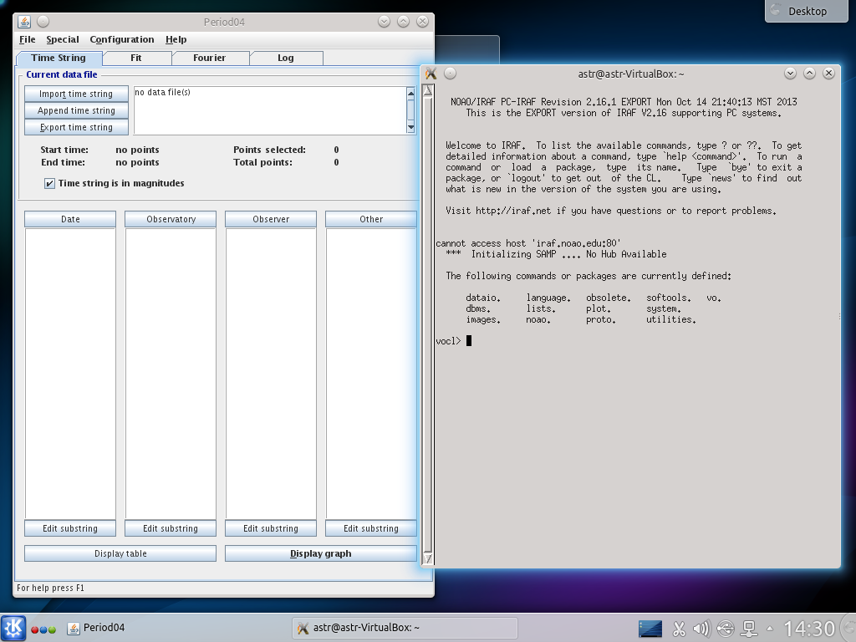Switch to the Fourier tab
This screenshot has height=642, width=856.
click(x=209, y=58)
